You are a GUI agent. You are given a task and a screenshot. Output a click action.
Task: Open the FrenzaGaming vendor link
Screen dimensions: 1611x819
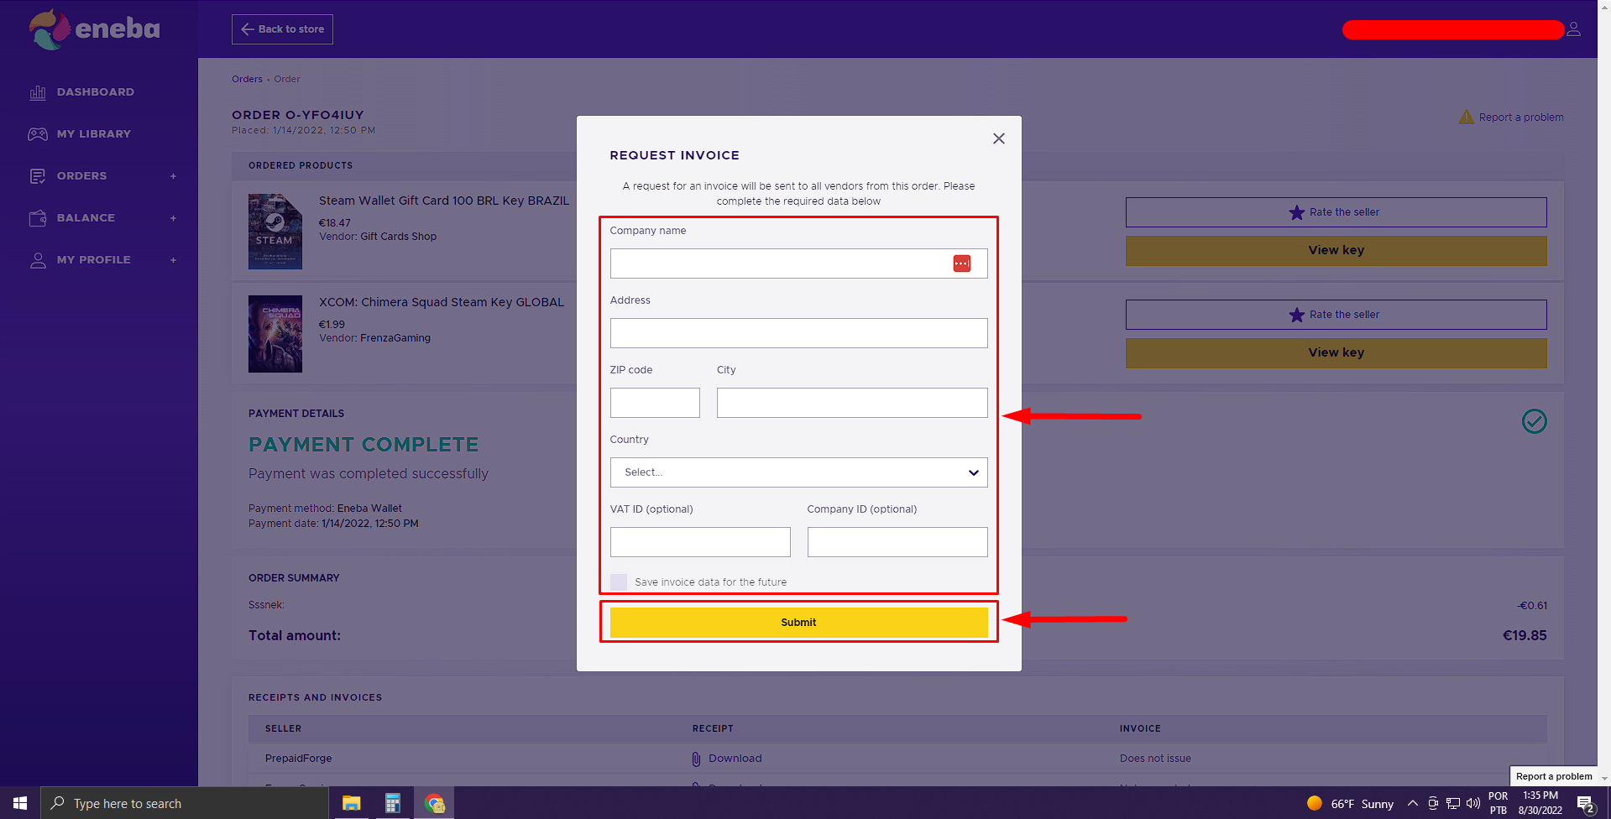pyautogui.click(x=395, y=338)
